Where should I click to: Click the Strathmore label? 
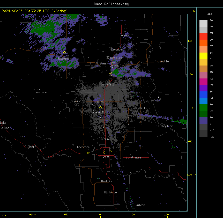click(133, 157)
